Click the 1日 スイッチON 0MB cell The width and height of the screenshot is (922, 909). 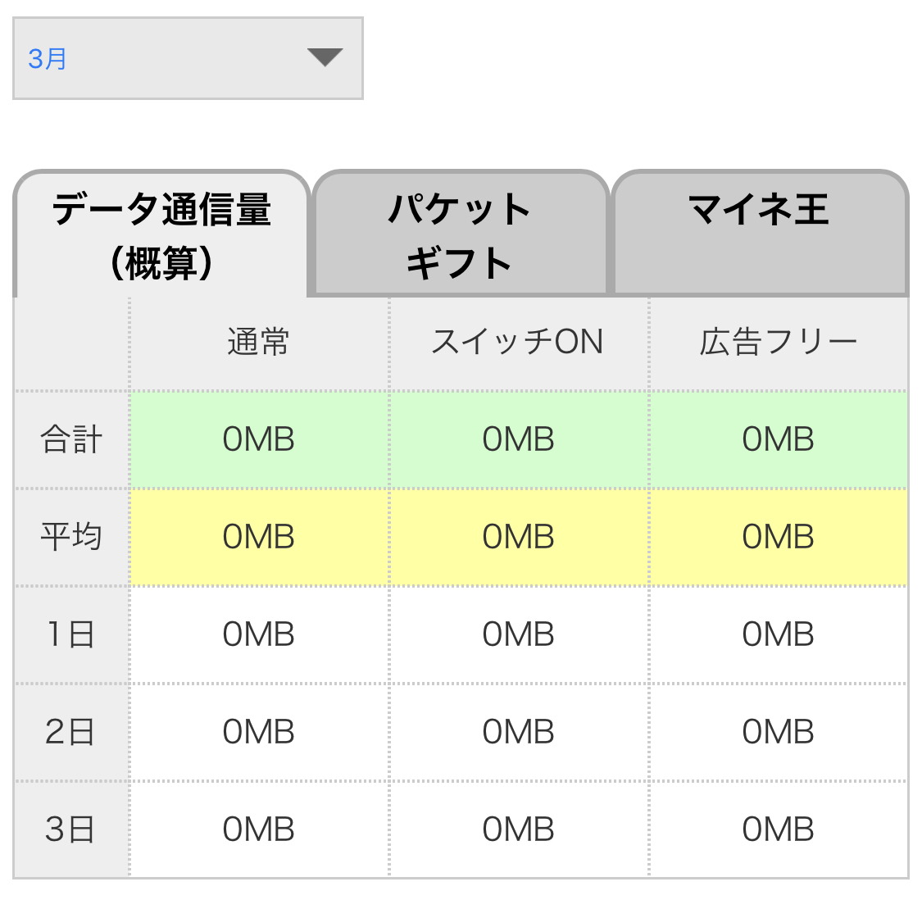[518, 635]
